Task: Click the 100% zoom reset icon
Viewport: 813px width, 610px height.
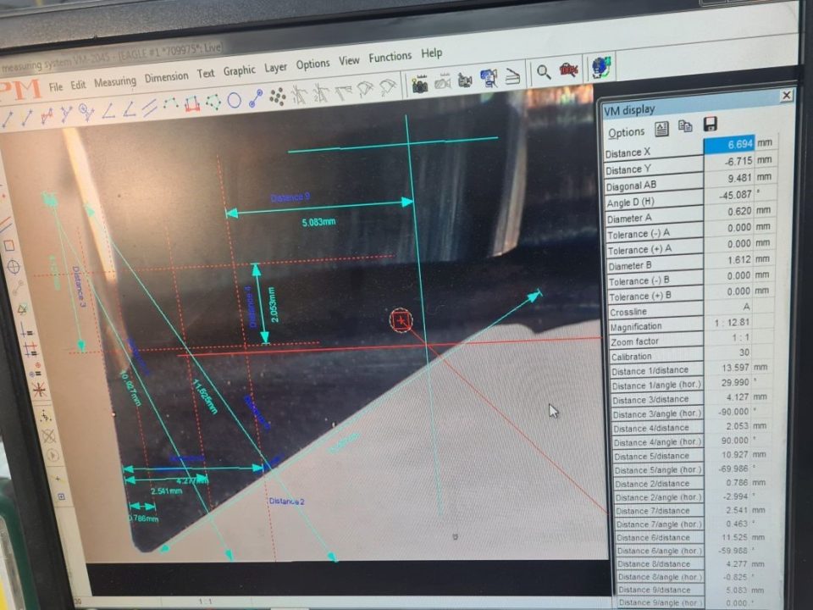Action: tap(568, 71)
